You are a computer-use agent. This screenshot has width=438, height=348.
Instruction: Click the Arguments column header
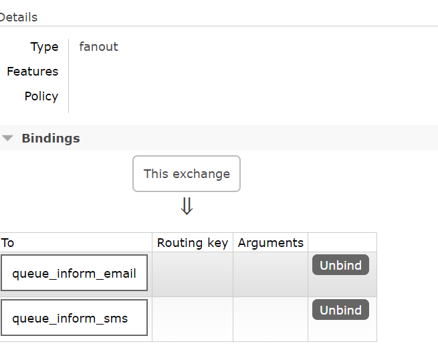(270, 242)
